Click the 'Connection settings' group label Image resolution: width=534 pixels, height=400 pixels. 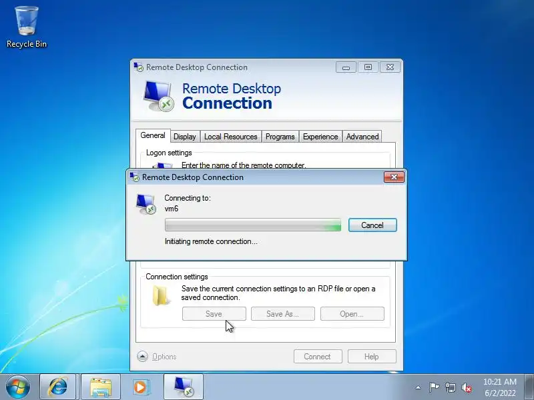tap(177, 277)
